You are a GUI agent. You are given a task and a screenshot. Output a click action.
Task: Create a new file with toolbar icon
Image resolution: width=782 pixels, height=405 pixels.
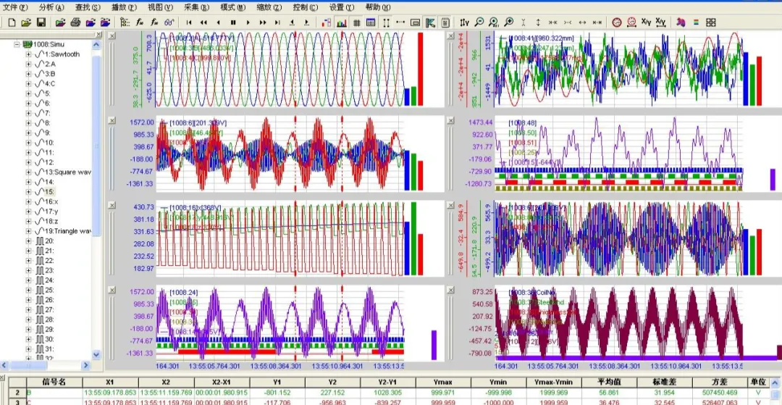pos(12,22)
